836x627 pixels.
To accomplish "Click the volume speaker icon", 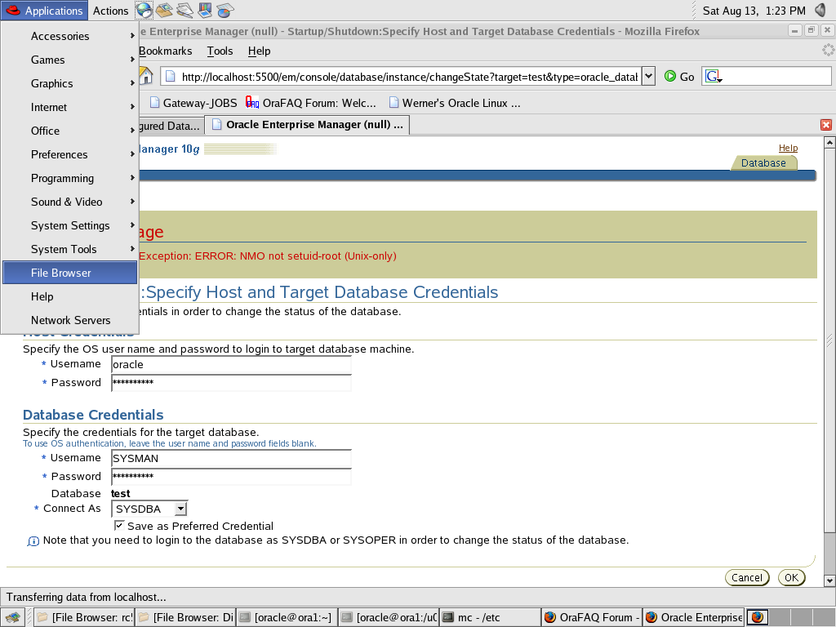I will tap(820, 10).
